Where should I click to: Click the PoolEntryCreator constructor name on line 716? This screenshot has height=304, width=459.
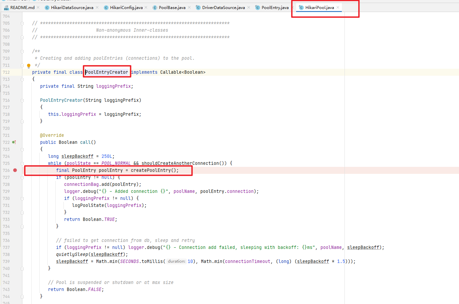61,100
